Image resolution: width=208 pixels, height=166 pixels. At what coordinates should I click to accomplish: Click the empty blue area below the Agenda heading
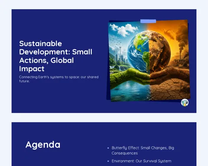[58, 159]
